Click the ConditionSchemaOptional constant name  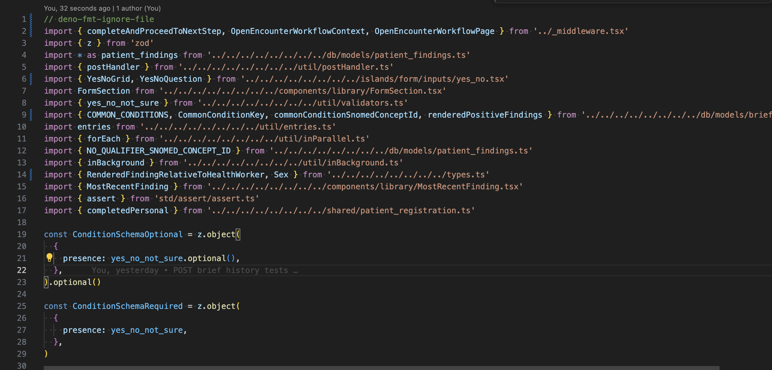pyautogui.click(x=127, y=234)
